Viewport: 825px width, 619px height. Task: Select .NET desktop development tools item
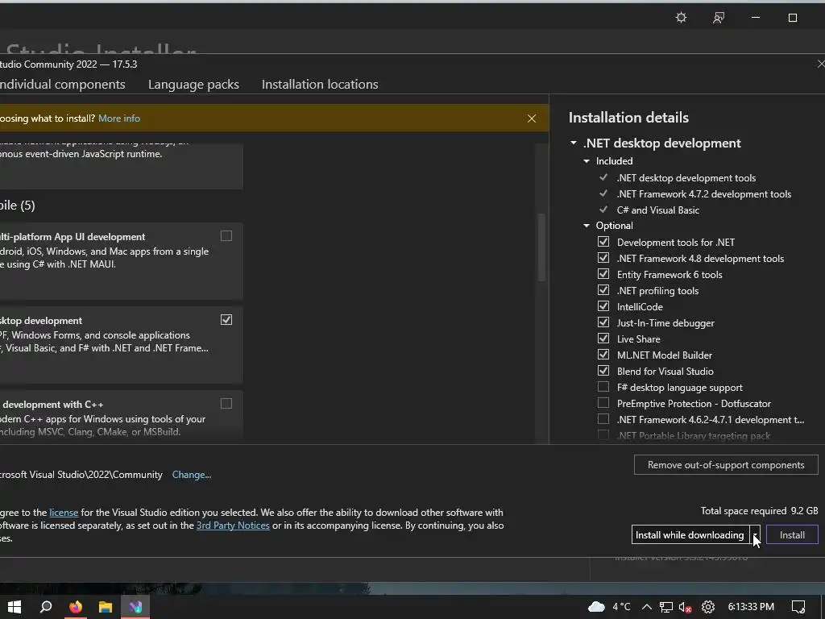click(686, 178)
